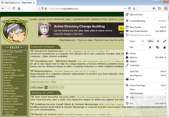Choose Sign in to Sync
This screenshot has height=117, width=169.
[x=146, y=14]
